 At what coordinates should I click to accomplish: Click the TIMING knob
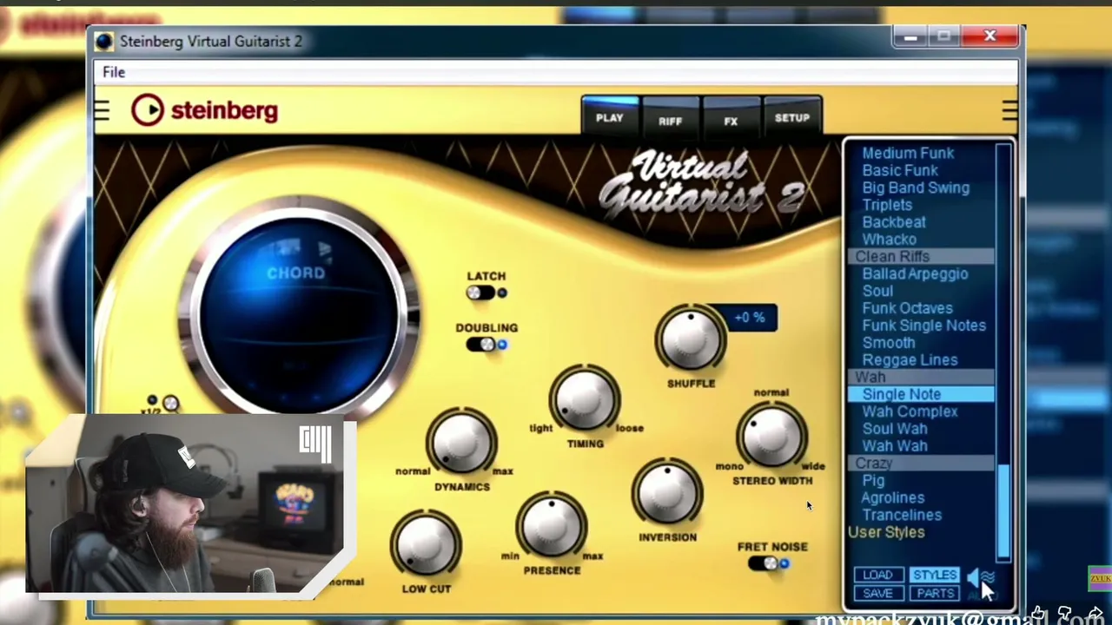coord(585,398)
